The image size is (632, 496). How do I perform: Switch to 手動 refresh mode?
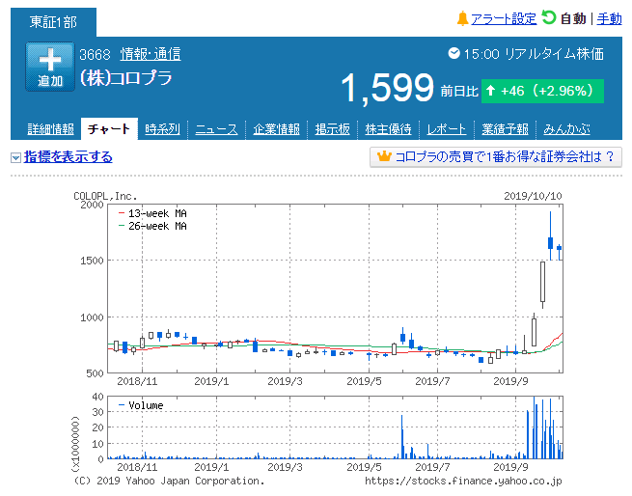(x=610, y=18)
